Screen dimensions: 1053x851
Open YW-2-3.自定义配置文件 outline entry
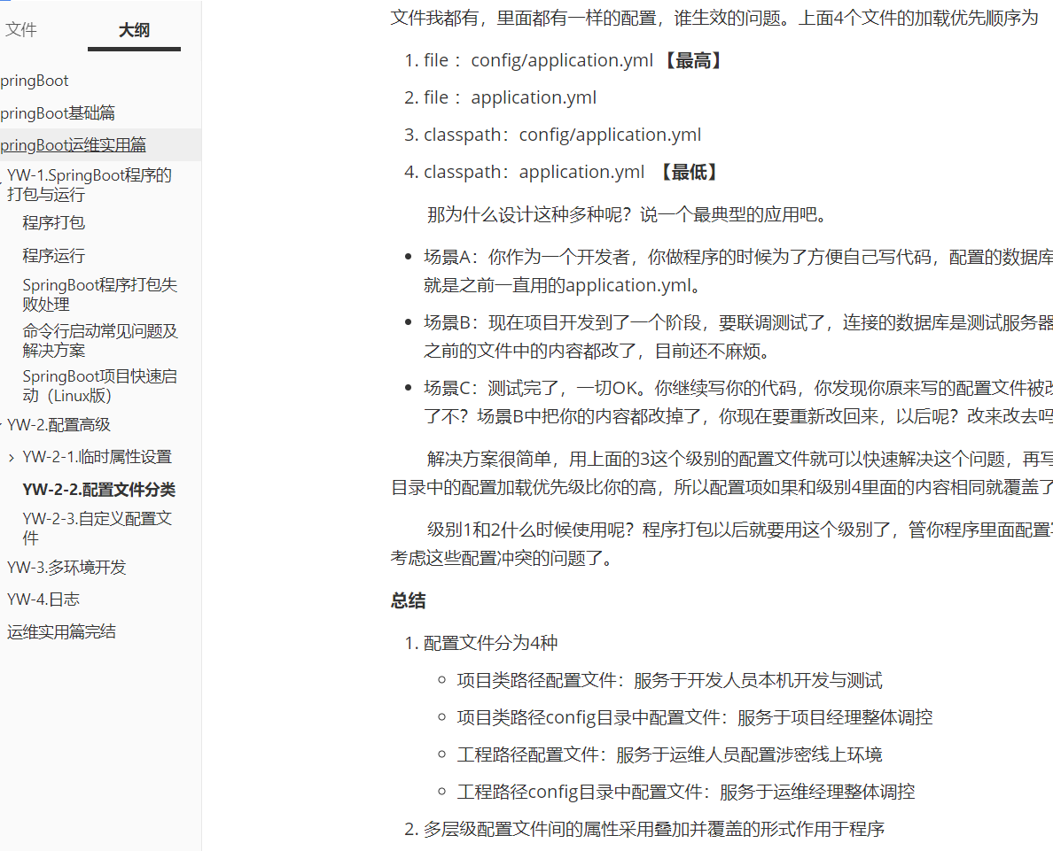click(97, 528)
